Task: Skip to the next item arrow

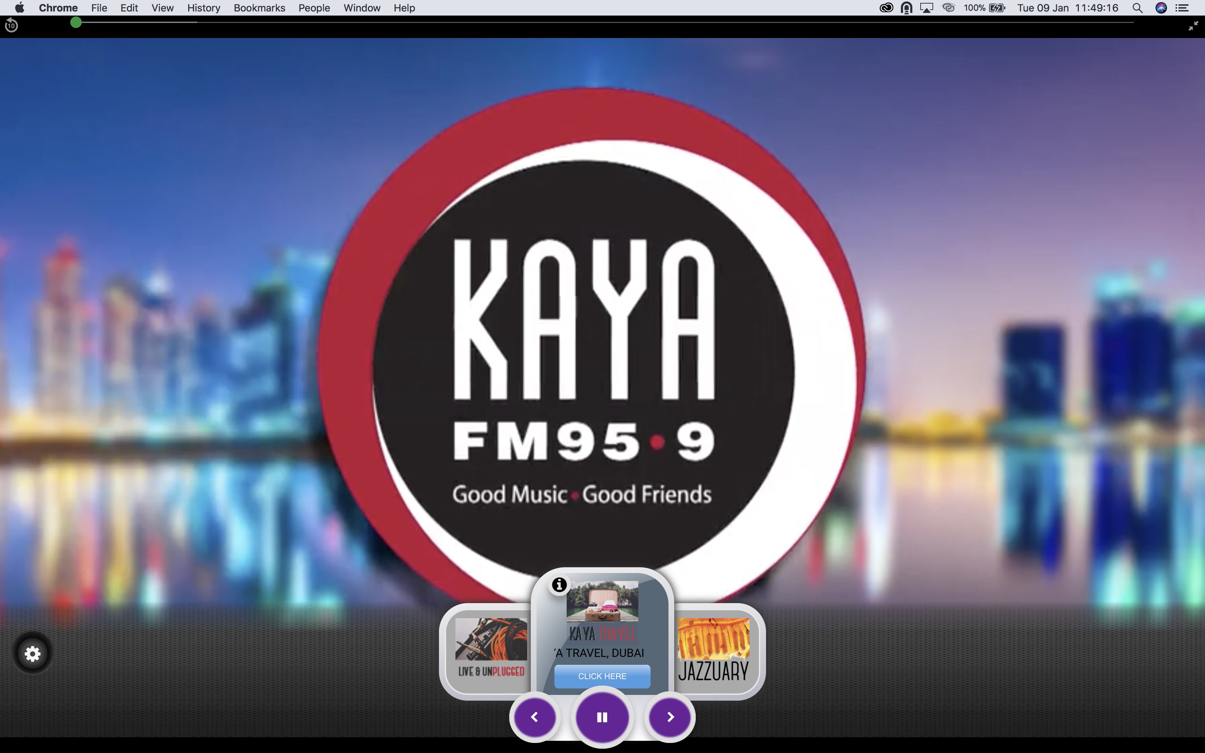Action: point(670,717)
